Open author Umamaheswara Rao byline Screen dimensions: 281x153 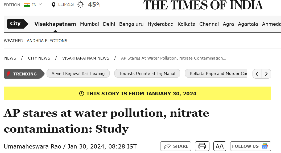[32, 146]
